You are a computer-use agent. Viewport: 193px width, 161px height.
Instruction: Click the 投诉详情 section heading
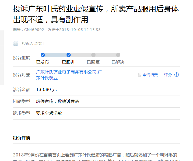[22, 138]
